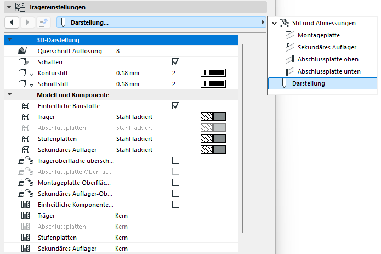This screenshot has width=381, height=254.
Task: Enable Einheitliche Komponente checkbox
Action: coord(175,205)
